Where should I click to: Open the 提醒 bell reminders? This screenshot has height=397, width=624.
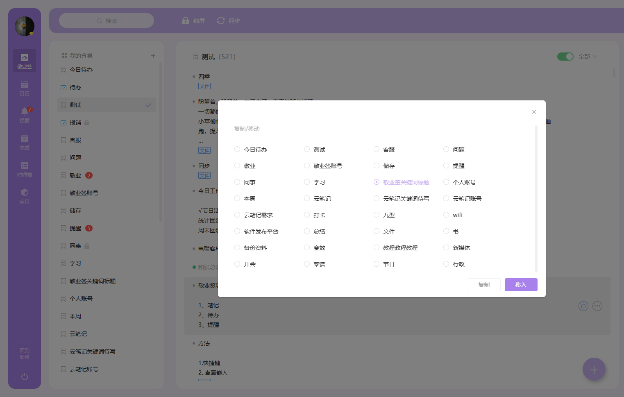point(25,115)
